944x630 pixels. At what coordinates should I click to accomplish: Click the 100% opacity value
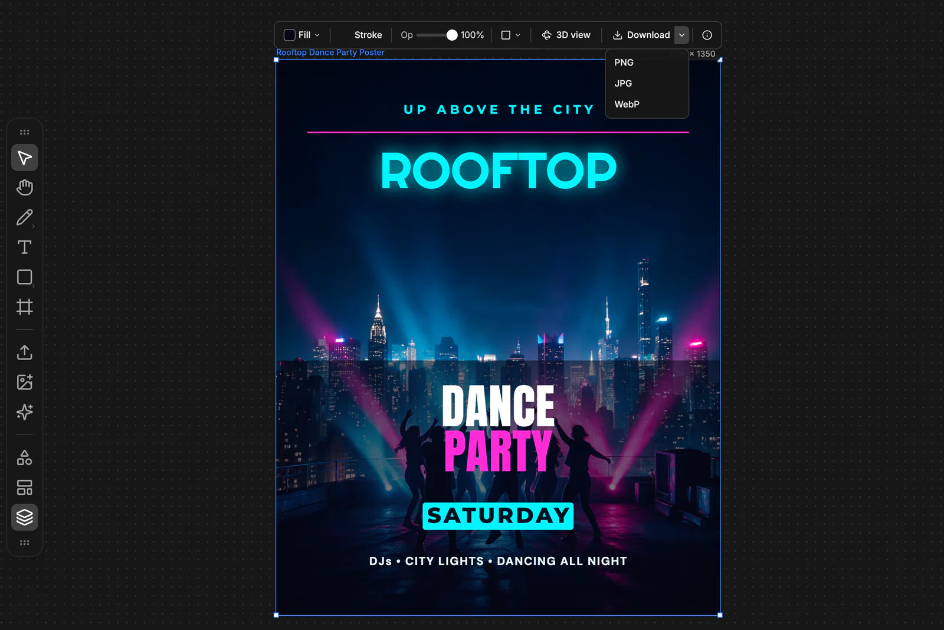click(x=472, y=35)
